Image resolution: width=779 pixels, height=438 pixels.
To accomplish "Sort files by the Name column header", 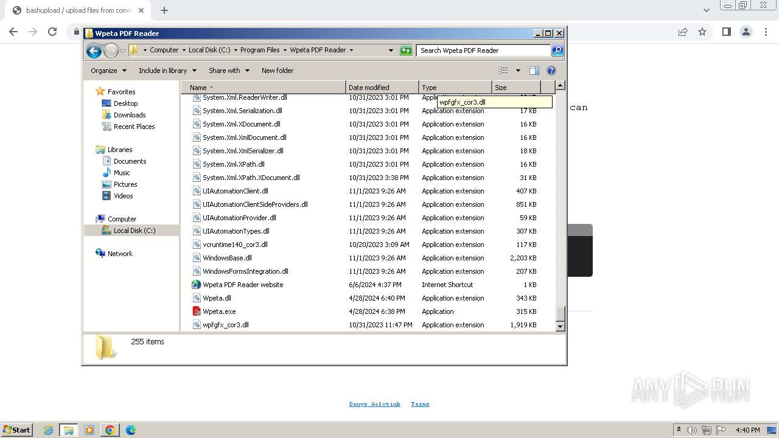I will tap(264, 88).
